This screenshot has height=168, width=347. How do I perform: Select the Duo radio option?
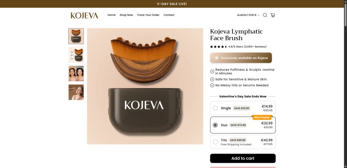click(215, 125)
